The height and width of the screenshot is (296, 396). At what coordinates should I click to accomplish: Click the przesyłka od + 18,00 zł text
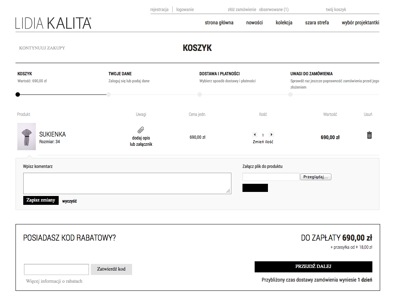351,247
